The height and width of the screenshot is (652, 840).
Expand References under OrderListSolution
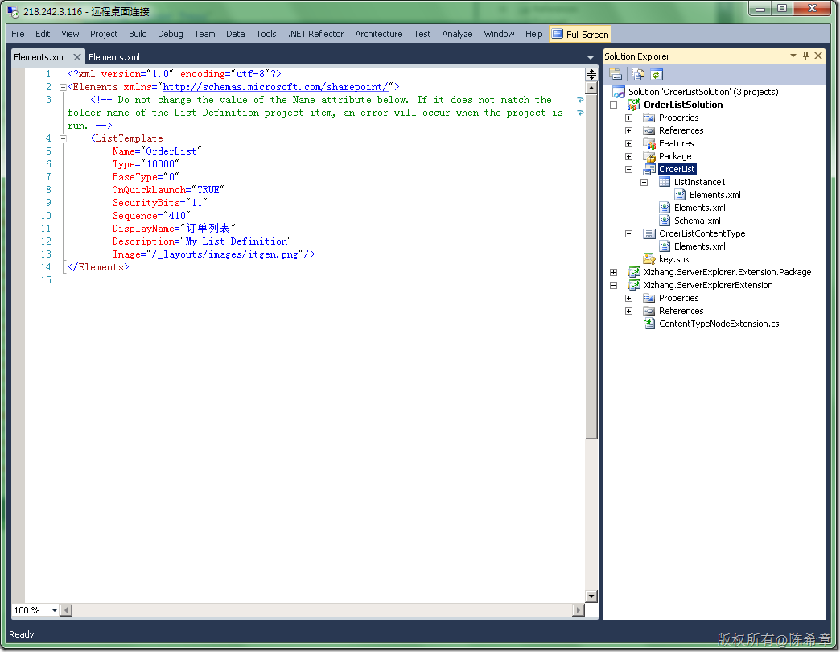(x=629, y=130)
